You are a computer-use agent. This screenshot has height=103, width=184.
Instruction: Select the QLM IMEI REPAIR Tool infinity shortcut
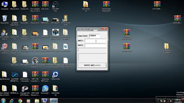15,76
